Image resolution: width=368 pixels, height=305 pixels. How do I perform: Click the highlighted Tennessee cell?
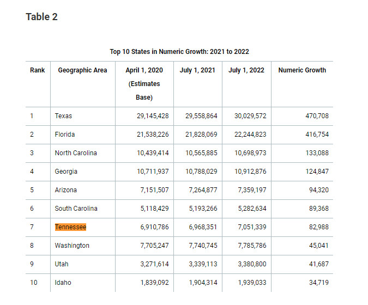(70, 227)
